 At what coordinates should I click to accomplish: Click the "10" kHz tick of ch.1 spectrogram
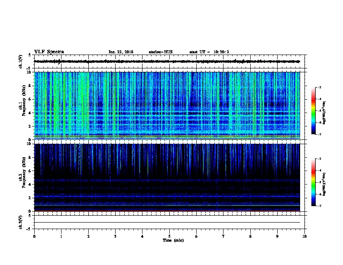point(29,72)
